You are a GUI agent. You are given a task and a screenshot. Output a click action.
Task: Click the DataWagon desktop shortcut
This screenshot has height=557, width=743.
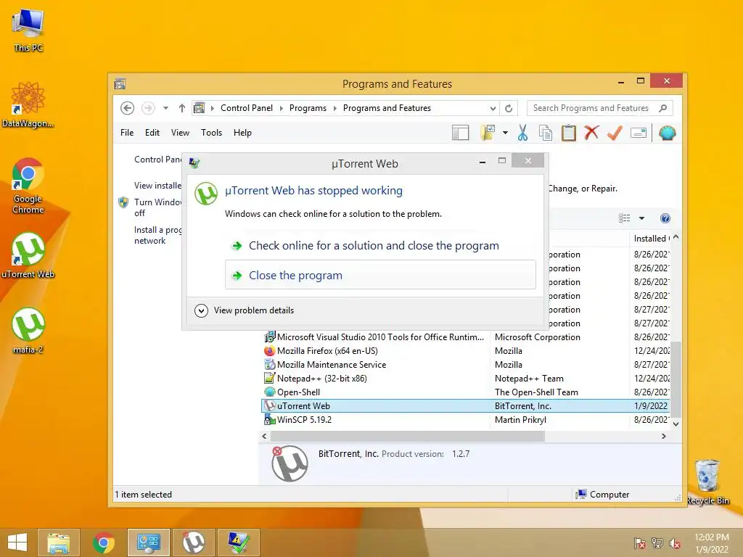28,104
